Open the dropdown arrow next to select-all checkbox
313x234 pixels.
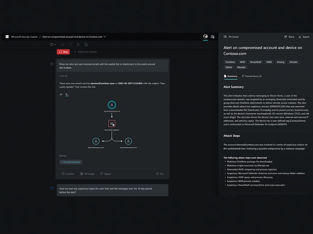(x=56, y=44)
